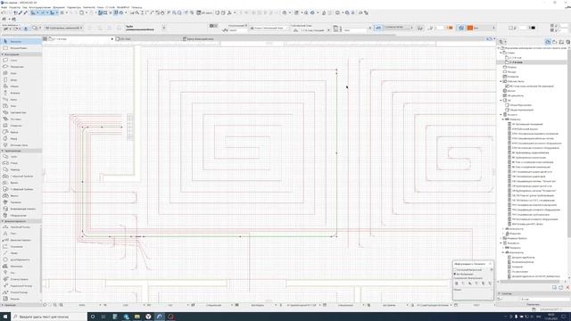Select the pipe Transition (Переход) tool
Image resolution: width=571 pixels, height=321 pixels.
[21, 170]
